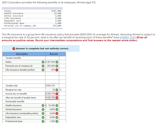
Task: Click green check beside Dental insurance 4,800
Action: pyautogui.click(x=57, y=109)
